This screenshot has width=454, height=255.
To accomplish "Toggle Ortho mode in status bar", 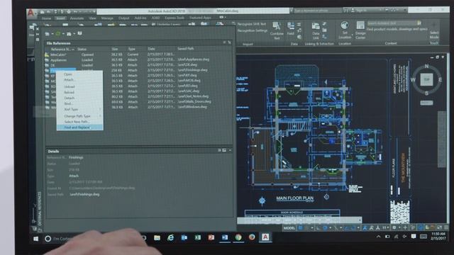I will click(319, 228).
